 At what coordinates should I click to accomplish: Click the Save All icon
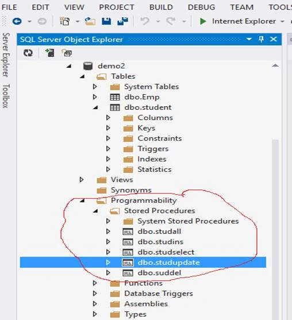(x=123, y=21)
